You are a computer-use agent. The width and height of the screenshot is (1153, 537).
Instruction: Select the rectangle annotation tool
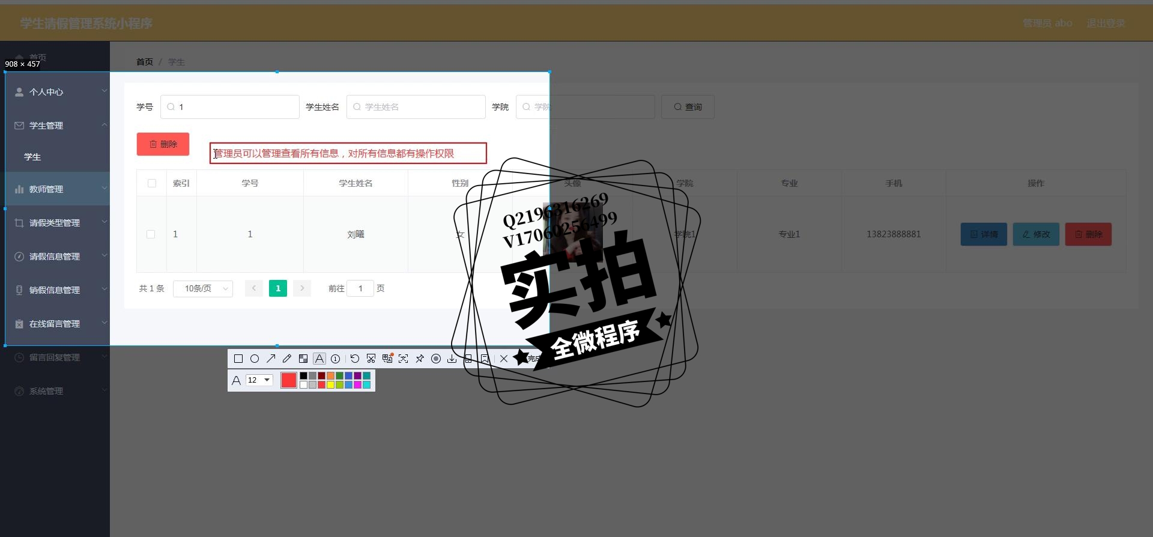pos(238,359)
